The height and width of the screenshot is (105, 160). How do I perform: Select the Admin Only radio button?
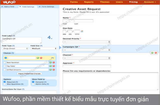coord(33,84)
